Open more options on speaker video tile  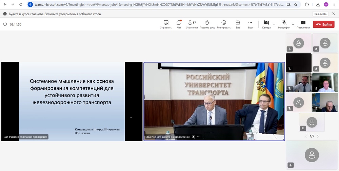point(198,137)
